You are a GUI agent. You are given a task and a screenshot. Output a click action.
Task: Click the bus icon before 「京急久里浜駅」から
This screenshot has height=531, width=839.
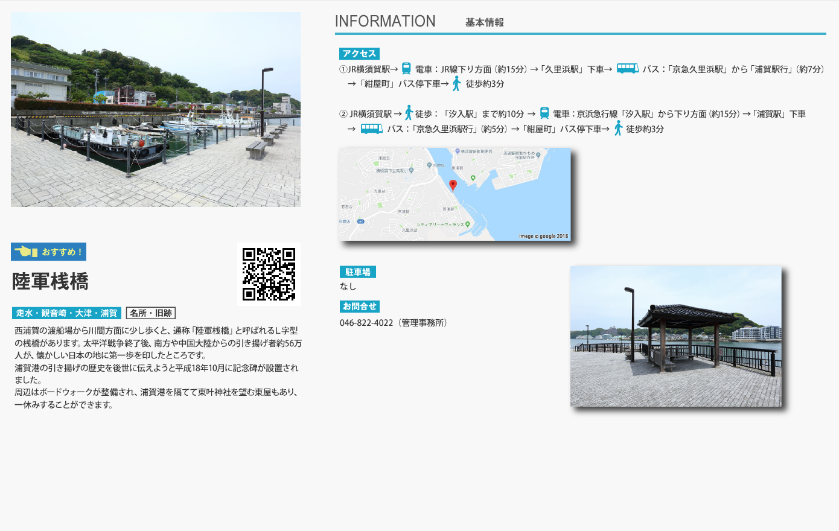(x=627, y=69)
